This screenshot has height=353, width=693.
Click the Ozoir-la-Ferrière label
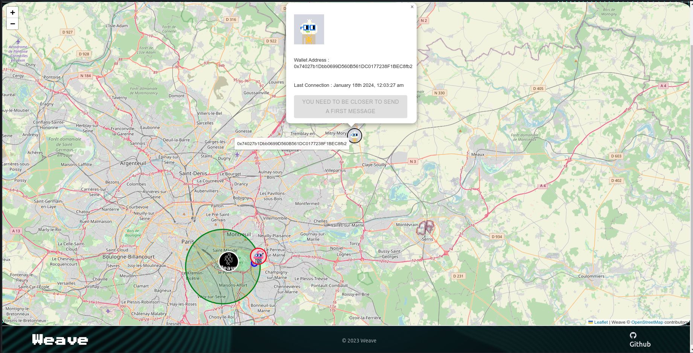tap(365, 318)
